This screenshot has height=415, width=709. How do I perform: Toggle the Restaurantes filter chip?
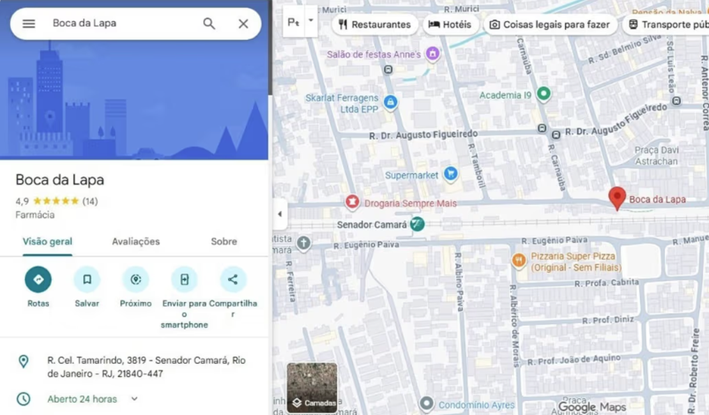[375, 24]
